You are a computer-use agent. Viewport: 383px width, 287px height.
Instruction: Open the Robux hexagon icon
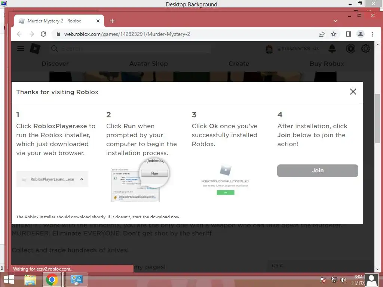point(351,49)
